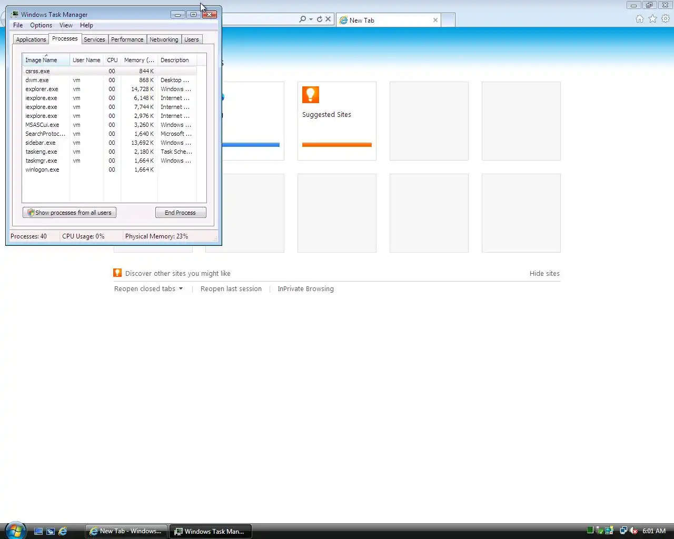Viewport: 674px width, 539px height.
Task: Click Reopen last session
Action: pos(231,289)
